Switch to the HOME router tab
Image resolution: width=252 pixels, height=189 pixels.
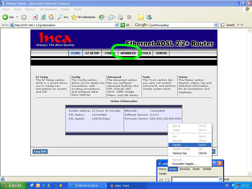click(76, 53)
